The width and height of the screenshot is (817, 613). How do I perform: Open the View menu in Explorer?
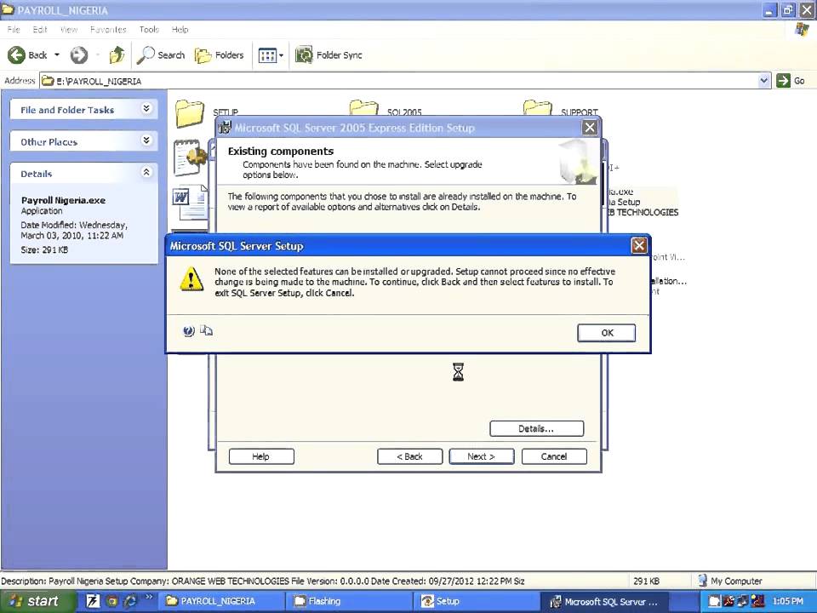[x=69, y=30]
